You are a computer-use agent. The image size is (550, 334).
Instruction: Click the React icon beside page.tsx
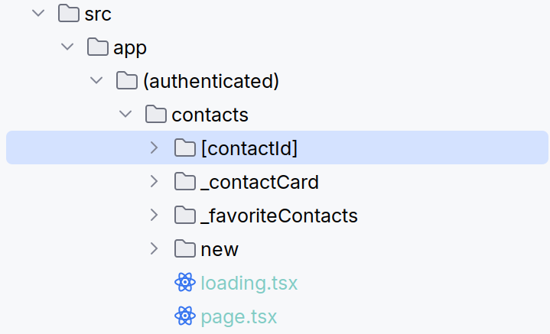tap(185, 316)
